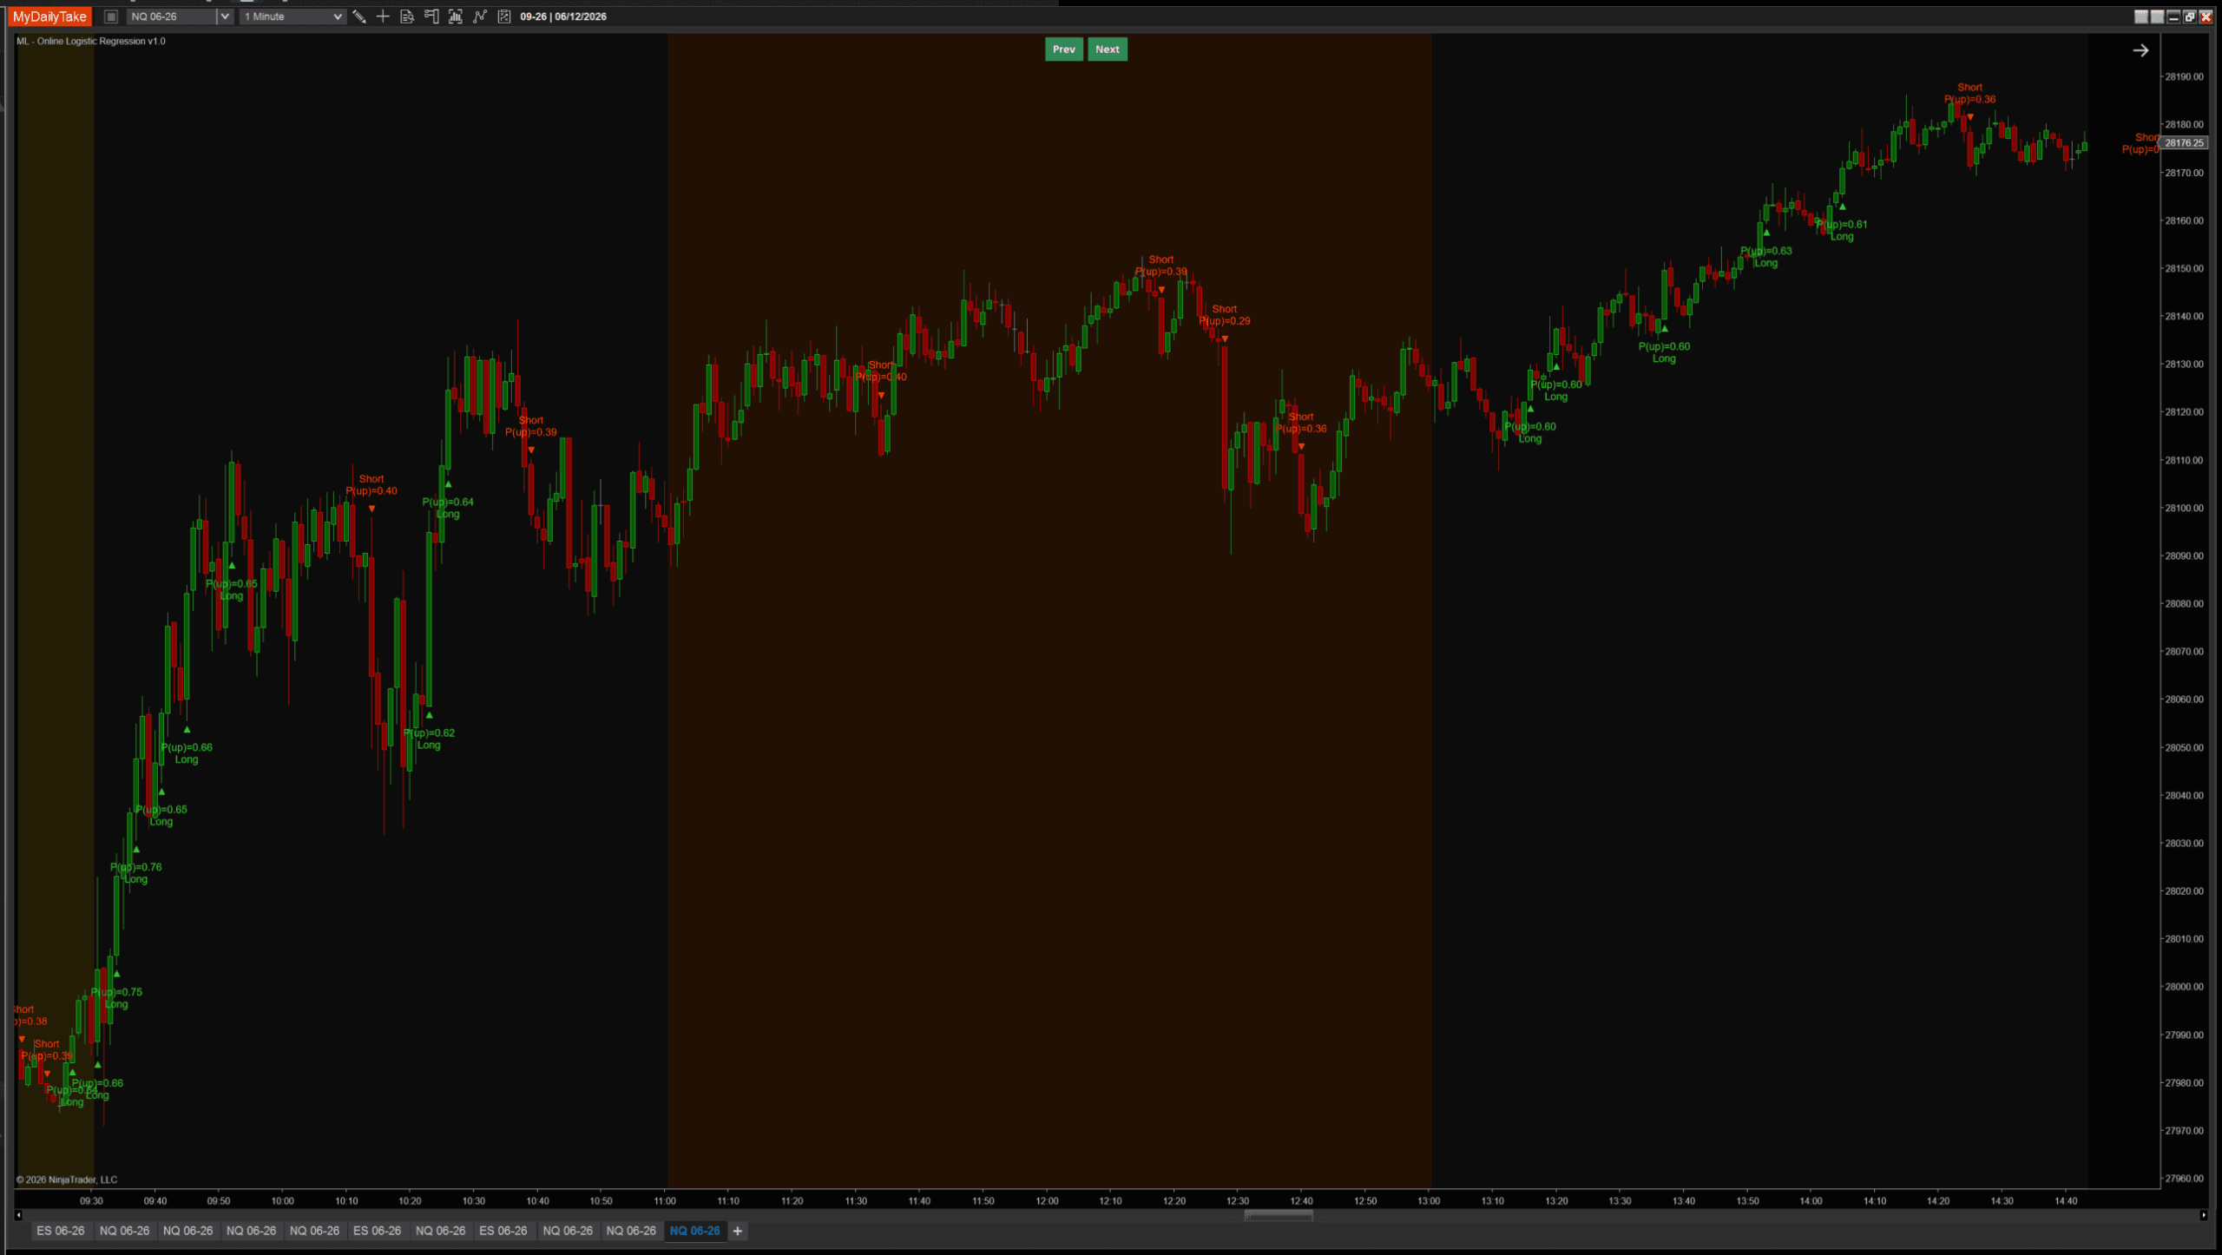2222x1255 pixels.
Task: Open the Indicators bar-chart icon
Action: tap(456, 16)
